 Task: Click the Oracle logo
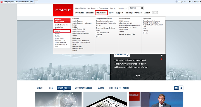[63, 10]
